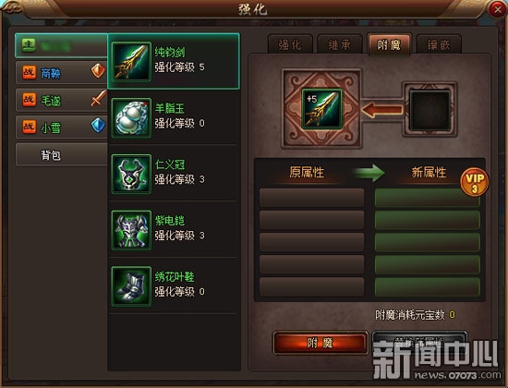Open the 继承 tab
This screenshot has height=388, width=508.
coord(340,44)
